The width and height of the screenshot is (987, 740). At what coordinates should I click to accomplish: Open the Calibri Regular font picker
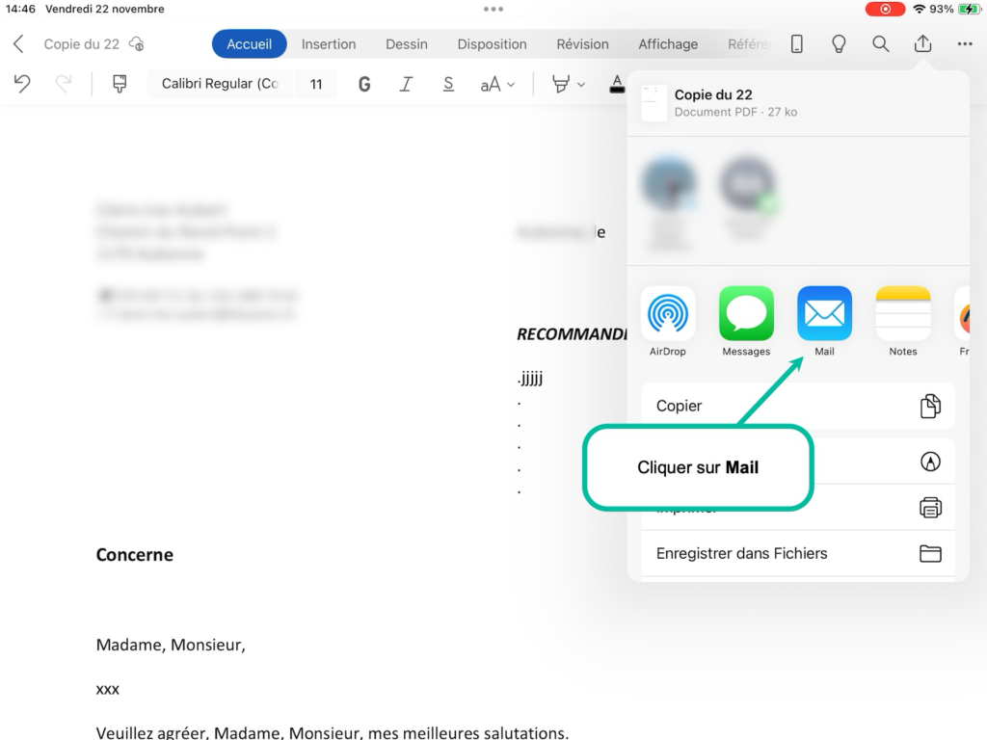(220, 84)
